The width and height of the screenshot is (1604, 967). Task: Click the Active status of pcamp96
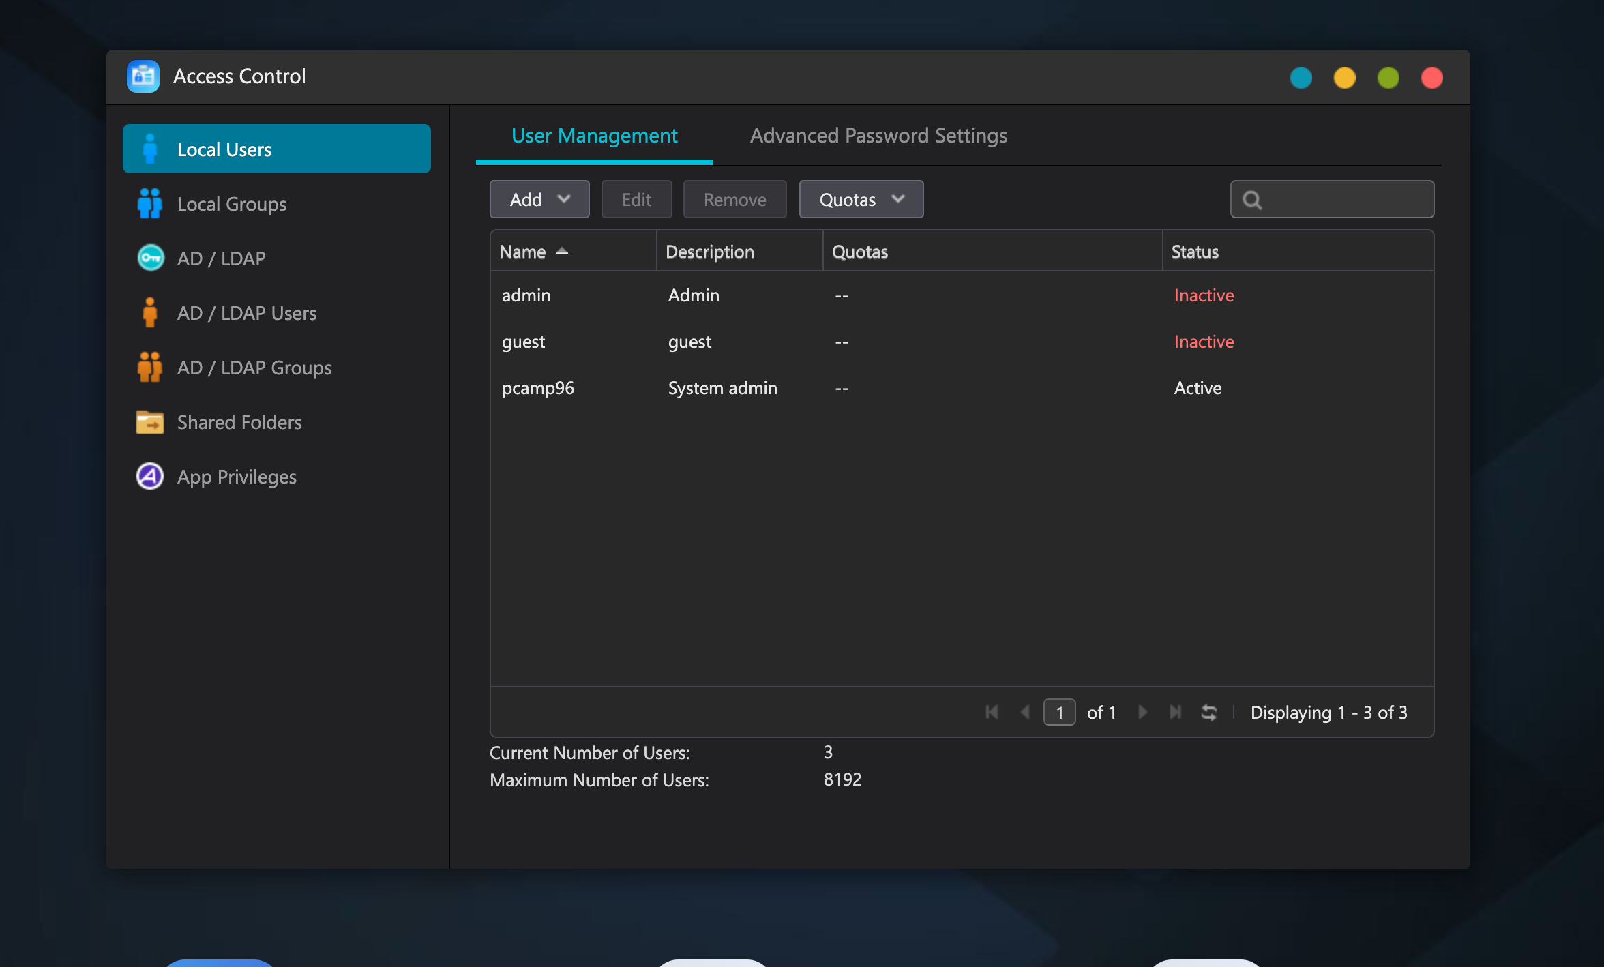pyautogui.click(x=1198, y=388)
